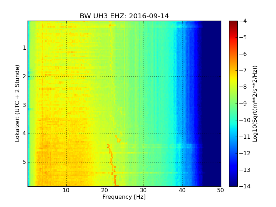This screenshot has width=276, height=207.
Task: Click the y-axis tick label 3
Action: pos(24,105)
